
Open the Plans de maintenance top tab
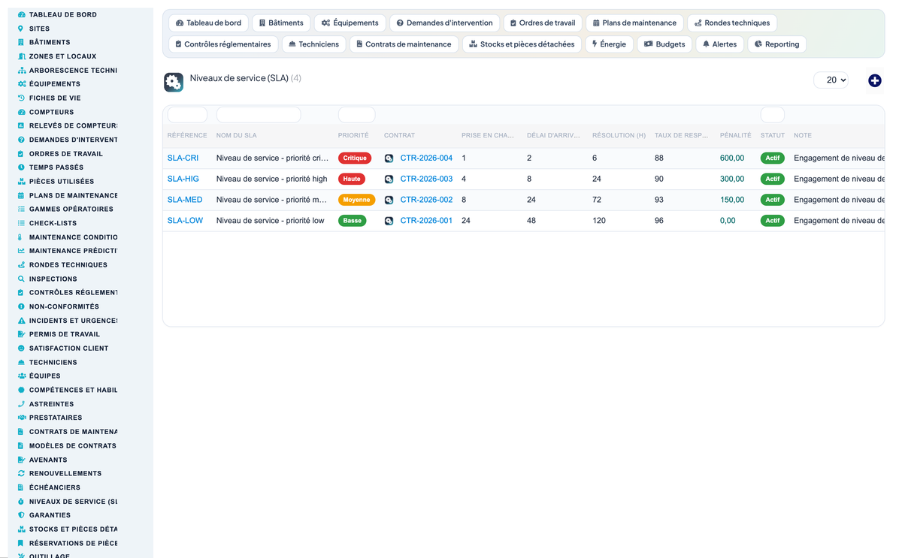coord(634,23)
